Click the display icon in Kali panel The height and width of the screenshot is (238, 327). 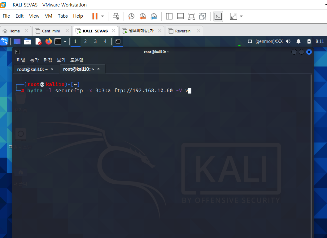[x=250, y=41]
